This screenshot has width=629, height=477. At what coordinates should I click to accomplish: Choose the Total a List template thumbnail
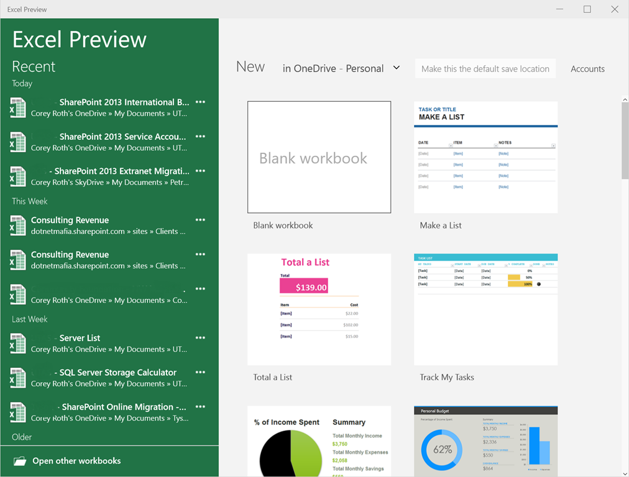tap(319, 309)
